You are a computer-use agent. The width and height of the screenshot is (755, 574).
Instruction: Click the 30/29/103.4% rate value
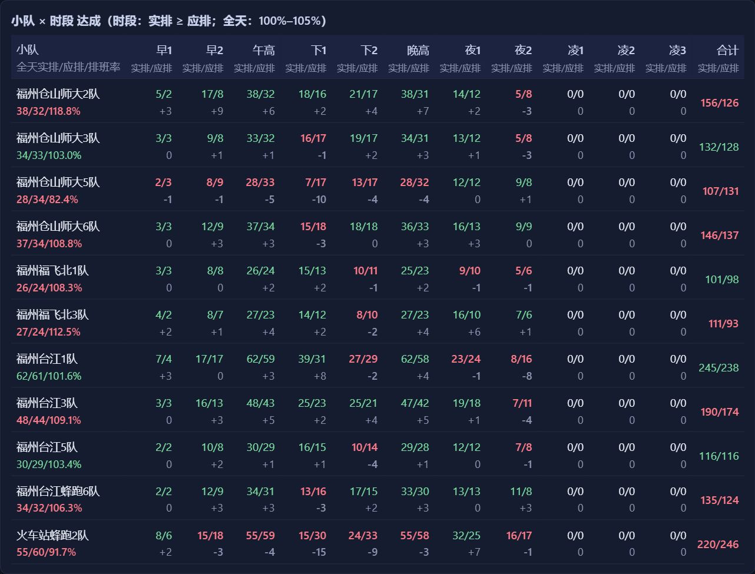coord(49,464)
